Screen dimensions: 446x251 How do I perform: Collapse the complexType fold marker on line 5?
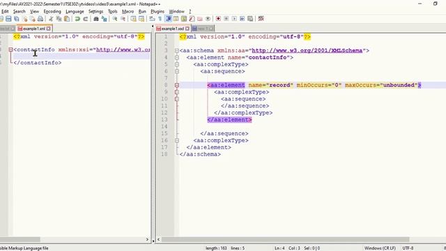click(177, 64)
